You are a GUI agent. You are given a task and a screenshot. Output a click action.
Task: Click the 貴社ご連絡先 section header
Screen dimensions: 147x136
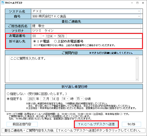[74, 21]
